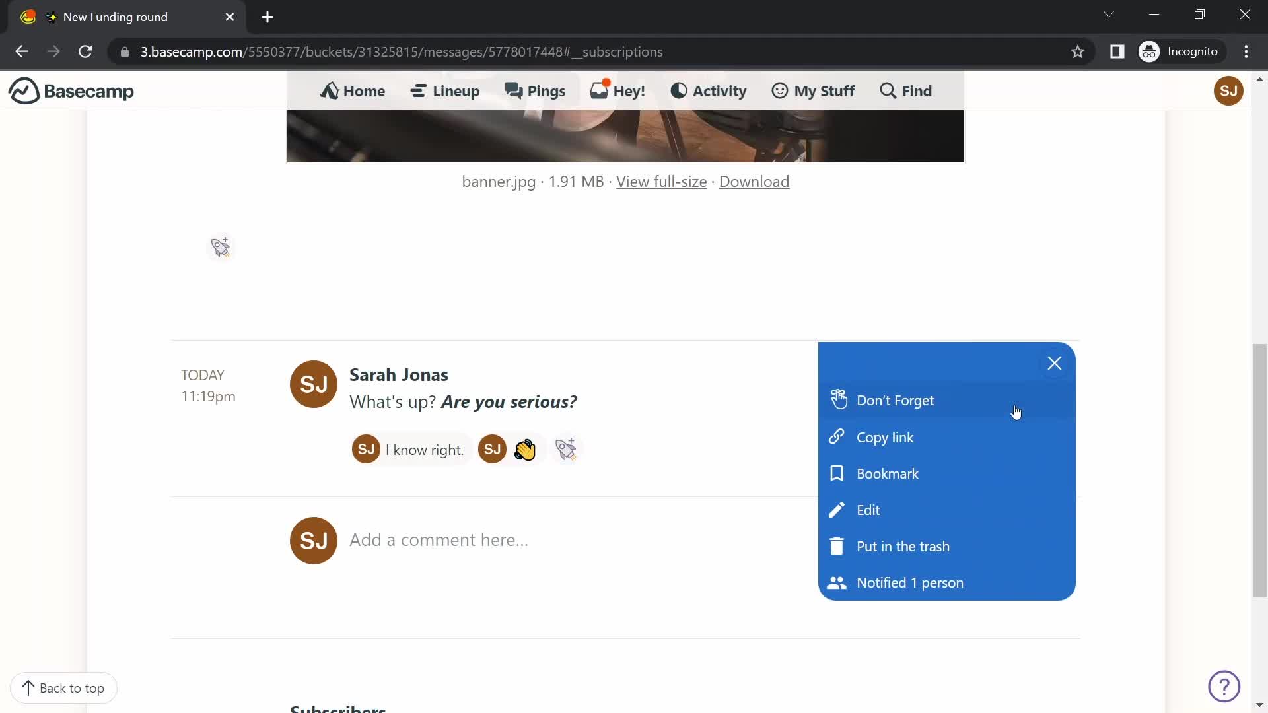1268x713 pixels.
Task: Click the Don't Forget reminder icon
Action: coord(837,399)
